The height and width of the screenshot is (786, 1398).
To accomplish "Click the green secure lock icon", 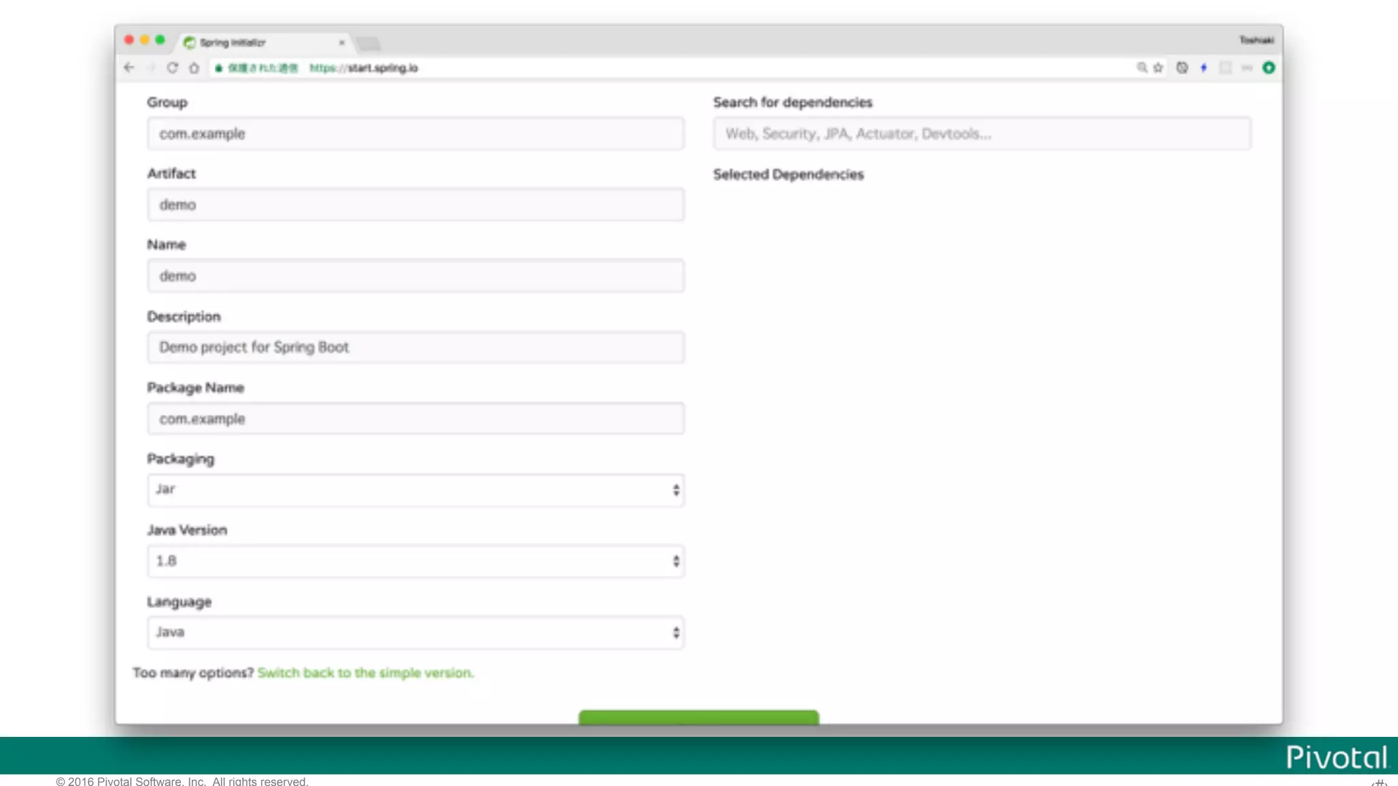I will 218,68.
